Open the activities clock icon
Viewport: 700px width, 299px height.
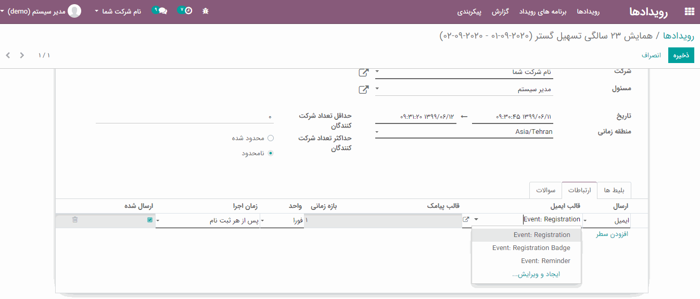pos(185,10)
